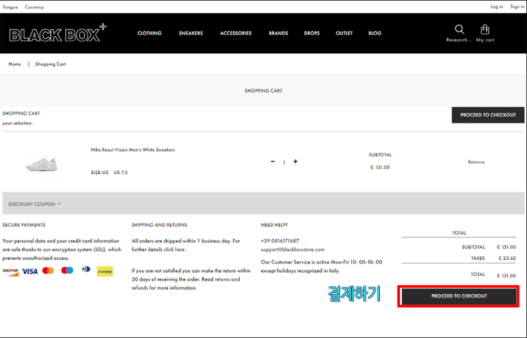This screenshot has height=338, width=527.
Task: Click the Diners Club payment icon
Action: pyautogui.click(x=85, y=269)
